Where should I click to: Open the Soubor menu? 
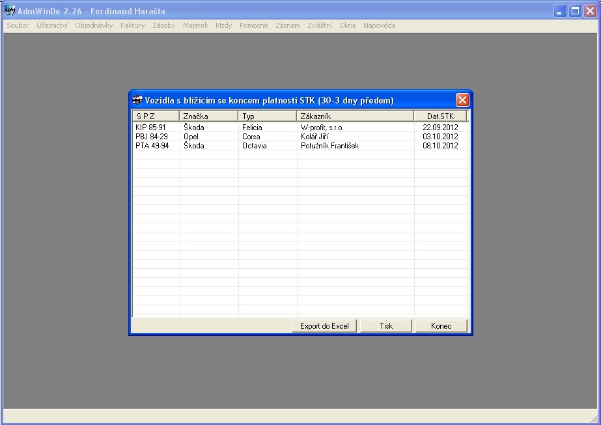18,25
